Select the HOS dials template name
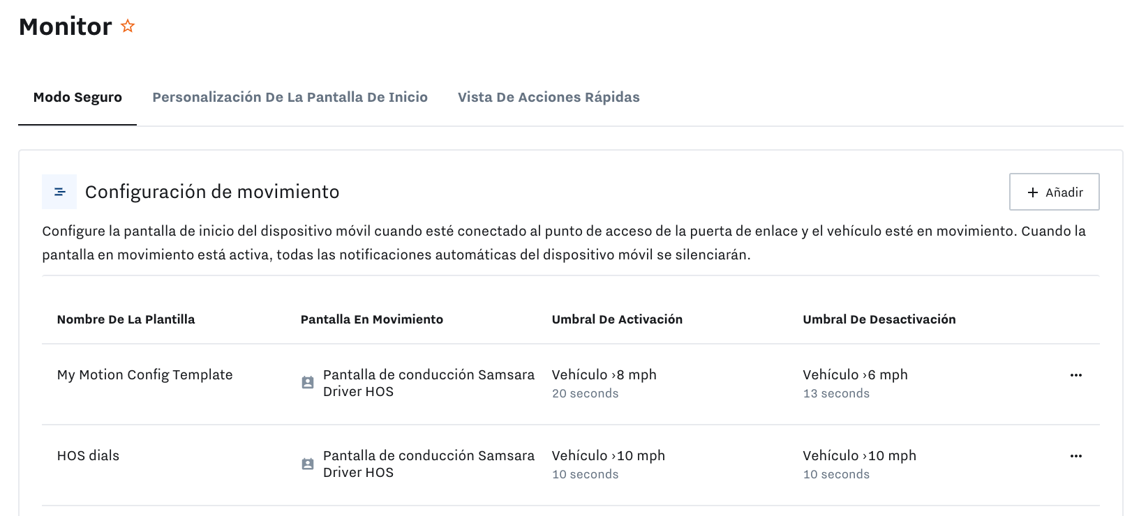The height and width of the screenshot is (516, 1132). pos(88,456)
